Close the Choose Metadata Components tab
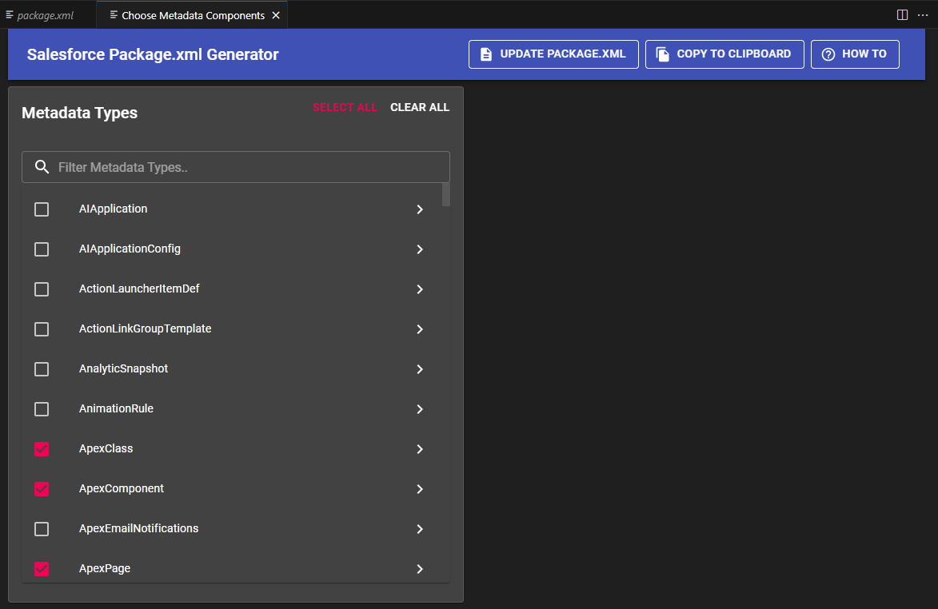 (x=276, y=15)
